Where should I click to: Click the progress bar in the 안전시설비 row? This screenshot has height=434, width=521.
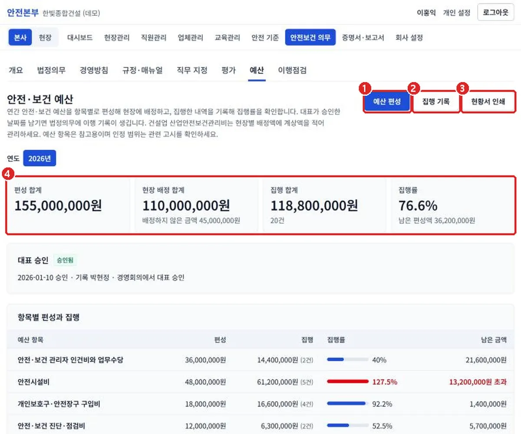coord(347,382)
